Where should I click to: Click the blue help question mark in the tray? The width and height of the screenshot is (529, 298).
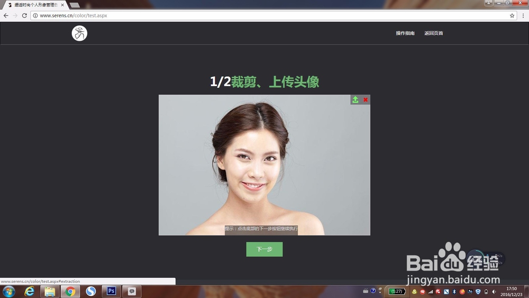click(x=373, y=291)
